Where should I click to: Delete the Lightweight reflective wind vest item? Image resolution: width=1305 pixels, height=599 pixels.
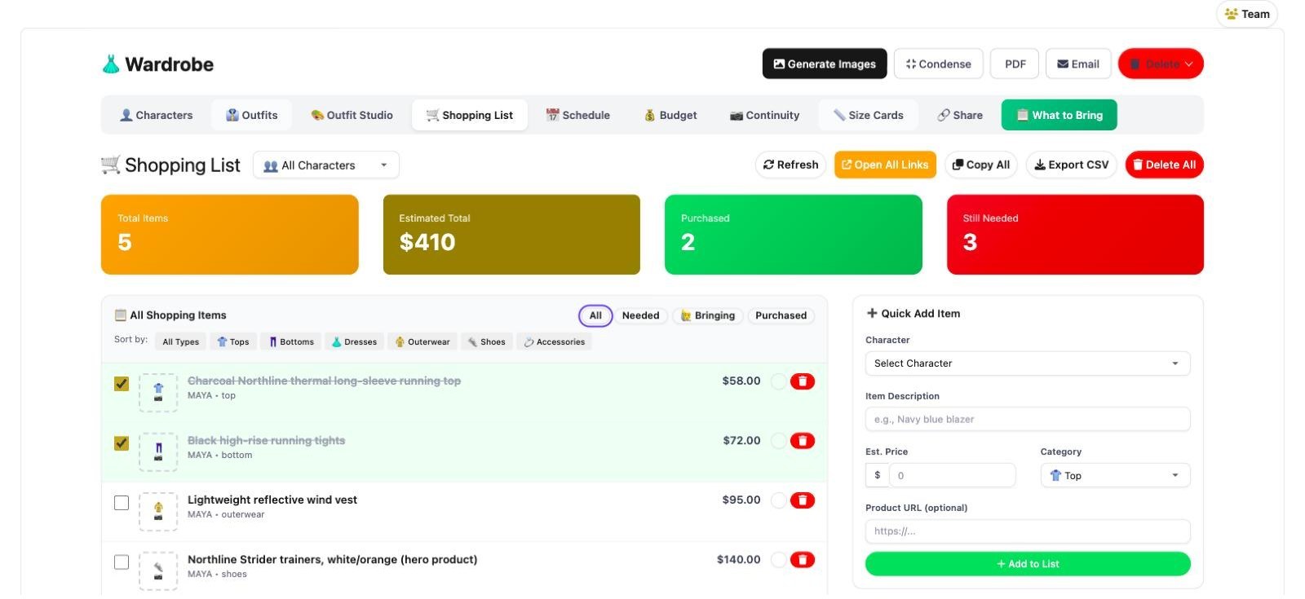803,500
